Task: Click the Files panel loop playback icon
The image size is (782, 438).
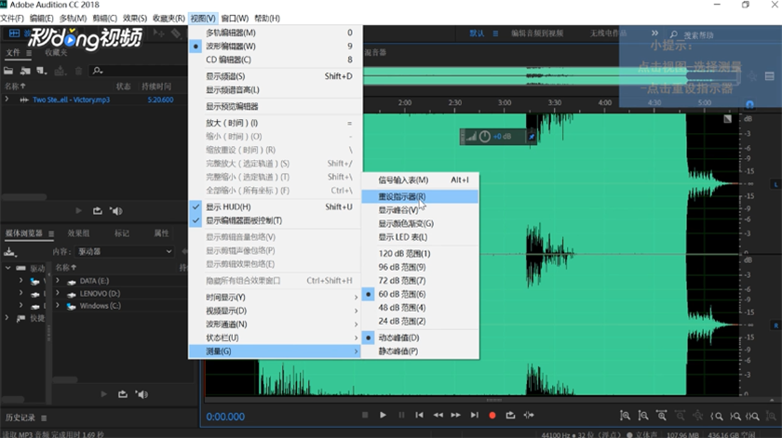Action: (x=97, y=211)
